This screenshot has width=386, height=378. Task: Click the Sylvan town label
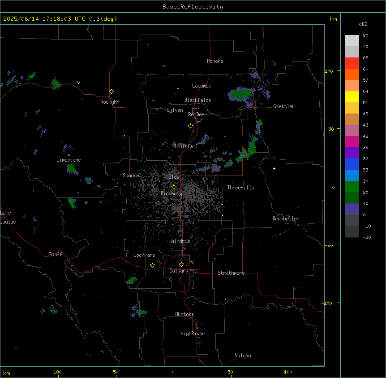coord(175,110)
